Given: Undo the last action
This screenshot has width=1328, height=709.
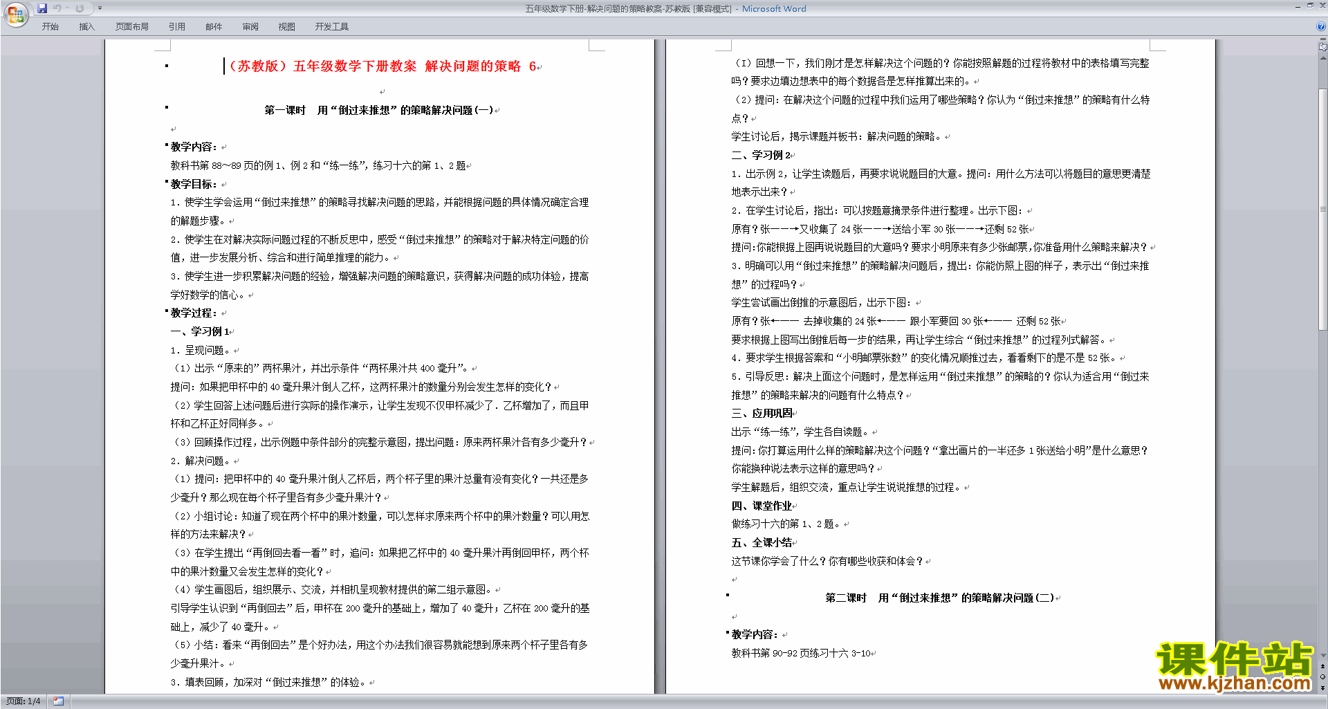Looking at the screenshot, I should pos(57,8).
